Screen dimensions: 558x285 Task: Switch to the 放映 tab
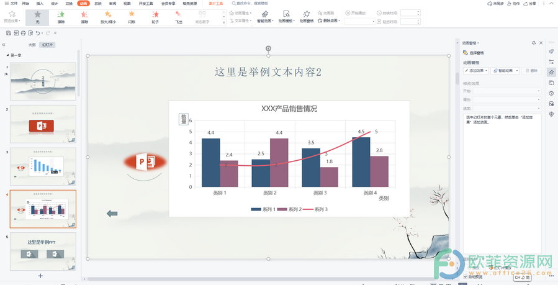point(98,3)
